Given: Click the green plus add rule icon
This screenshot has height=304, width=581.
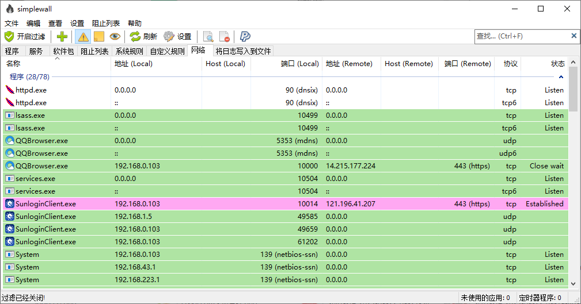Looking at the screenshot, I should pyautogui.click(x=62, y=37).
